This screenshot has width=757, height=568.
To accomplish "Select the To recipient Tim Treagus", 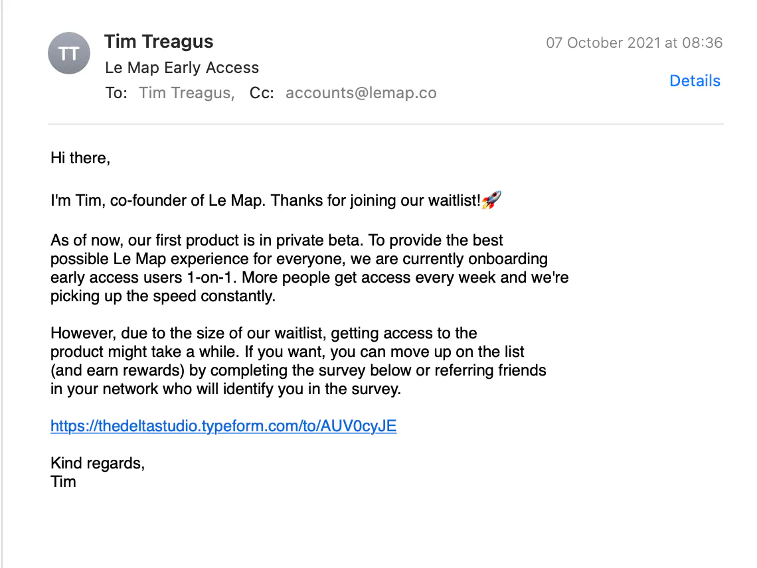I will (186, 93).
